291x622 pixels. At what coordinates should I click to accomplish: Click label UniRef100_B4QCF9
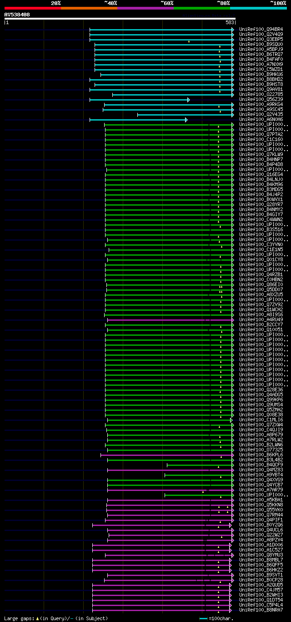261,465
